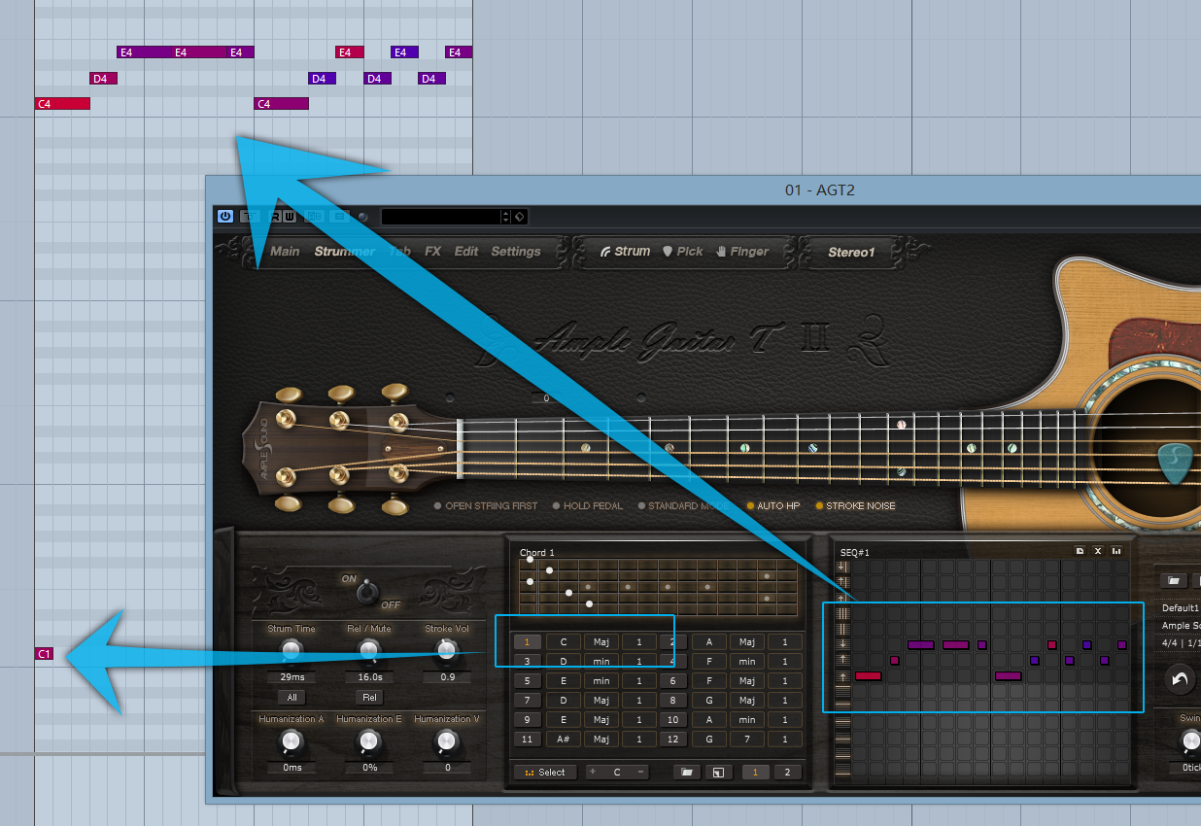
Task: Click the Read automation R icon
Action: (x=276, y=217)
